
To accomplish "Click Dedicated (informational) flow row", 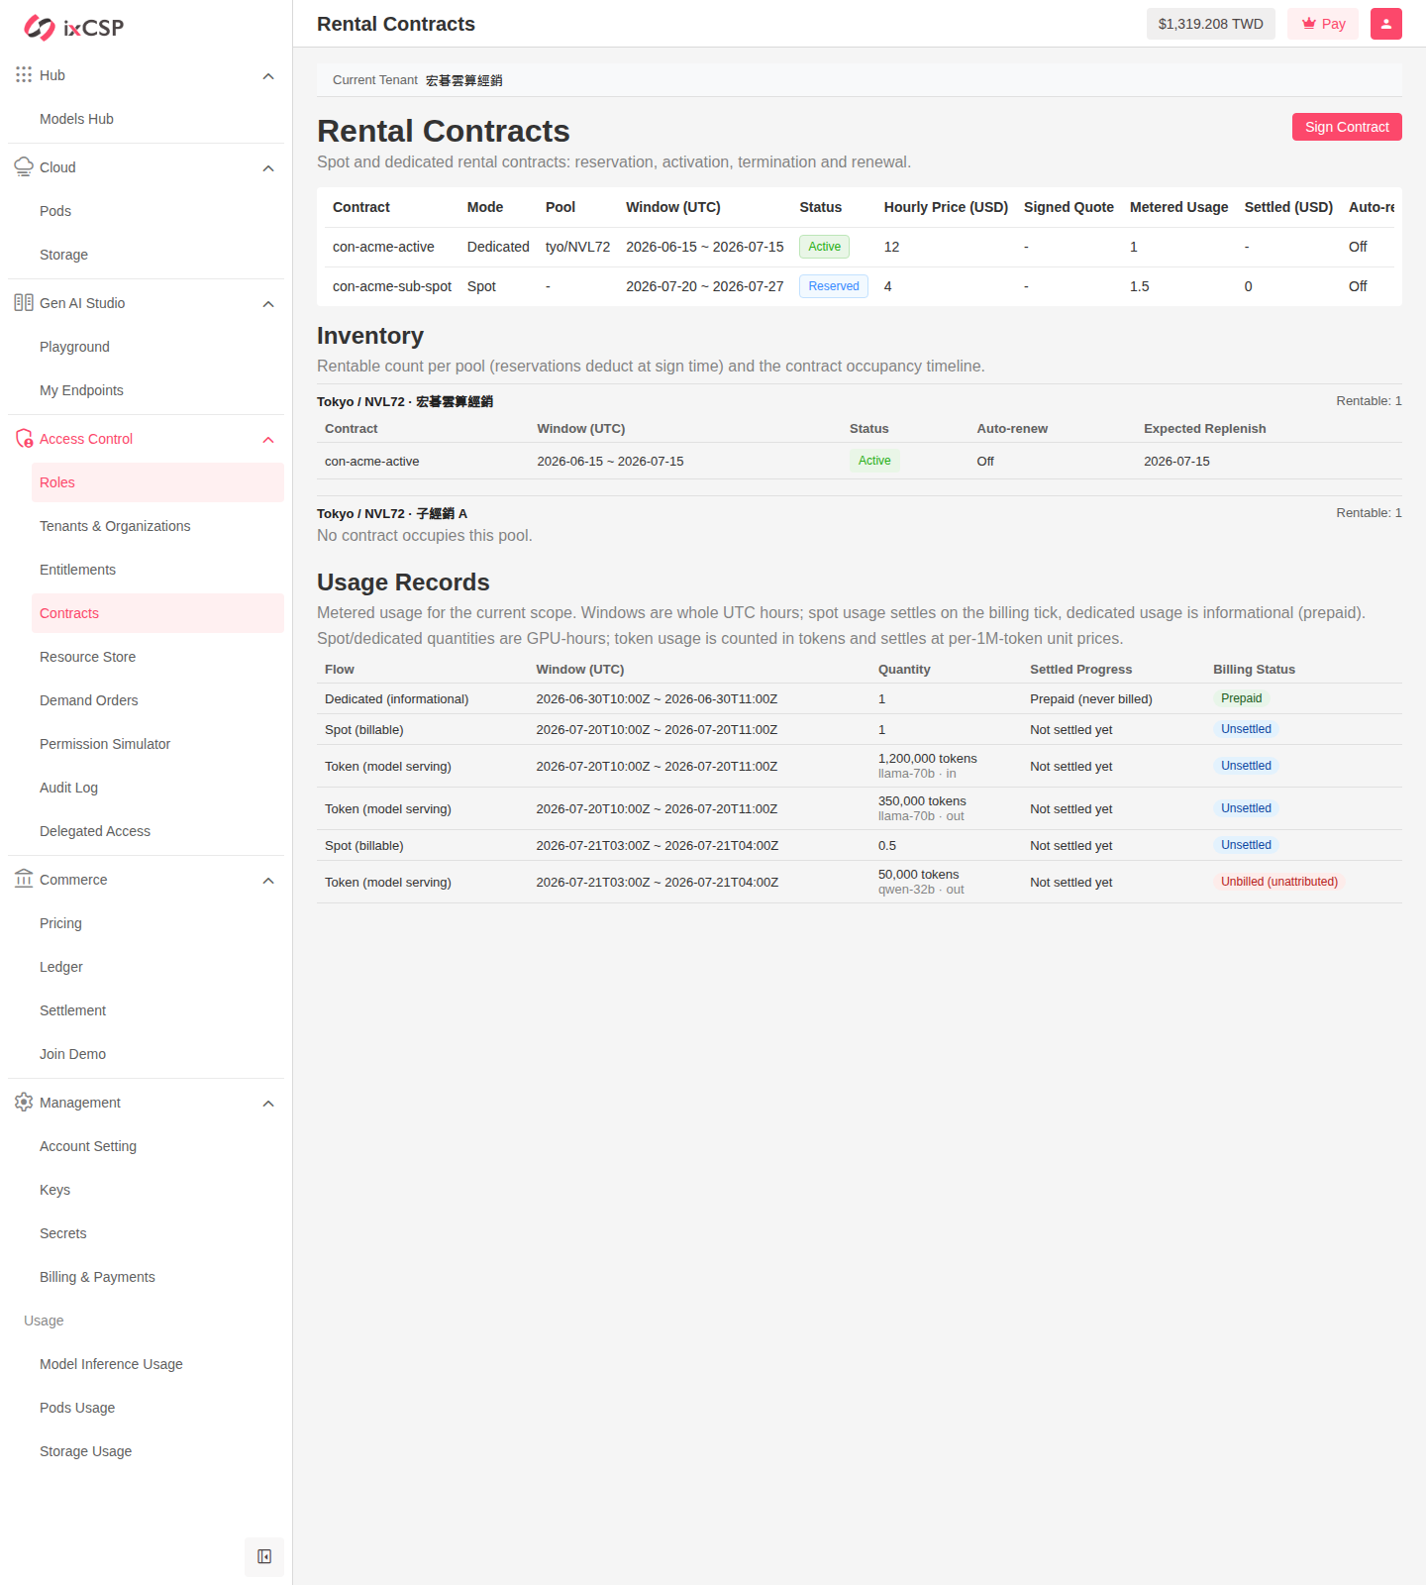I will pos(860,699).
